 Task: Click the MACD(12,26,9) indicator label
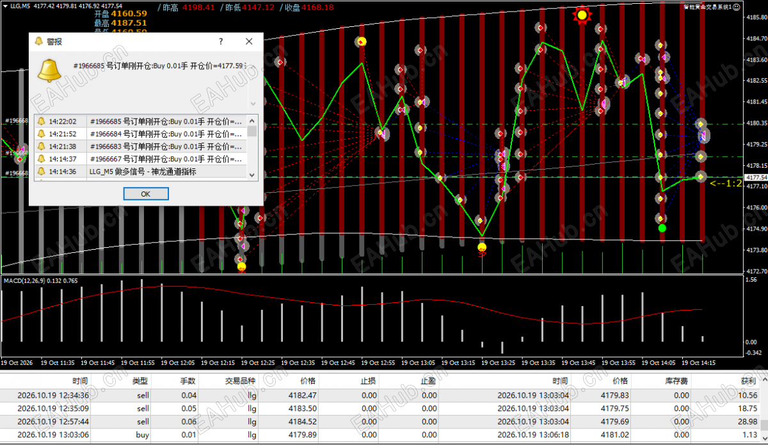41,280
